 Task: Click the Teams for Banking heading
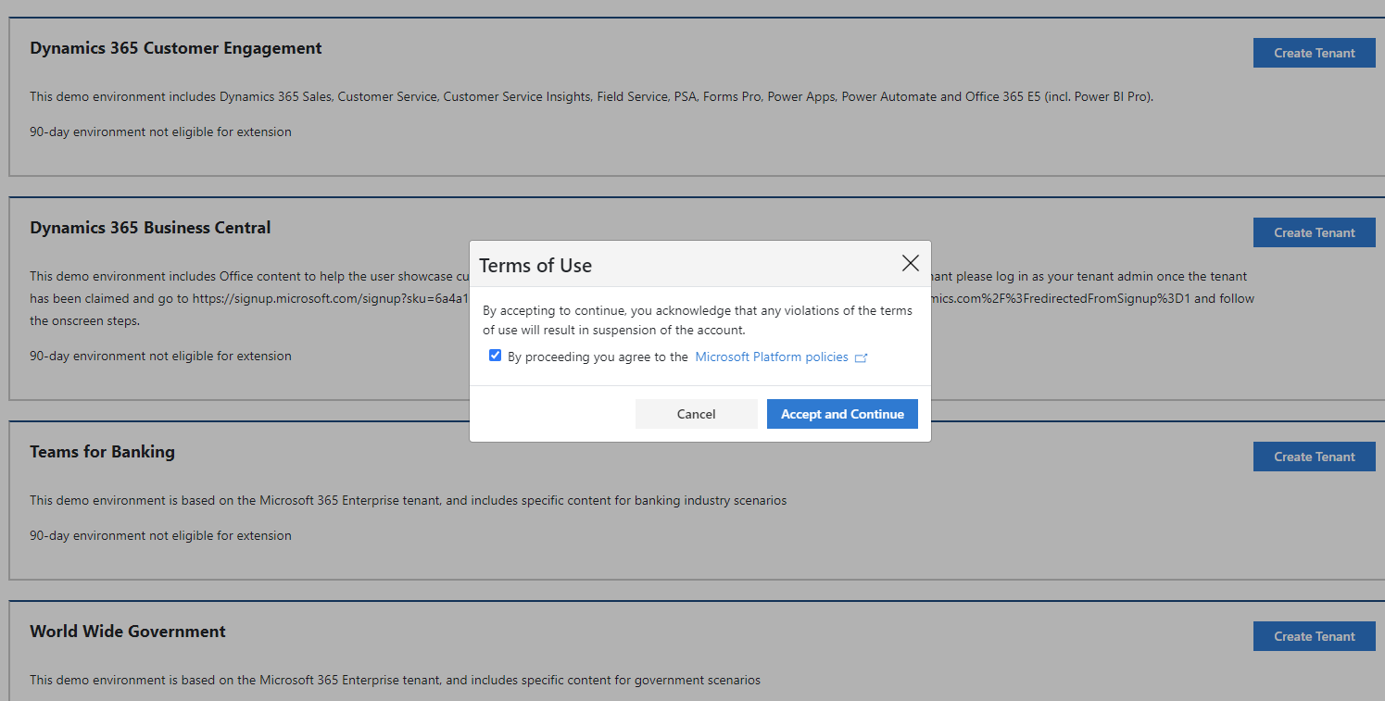tap(102, 452)
